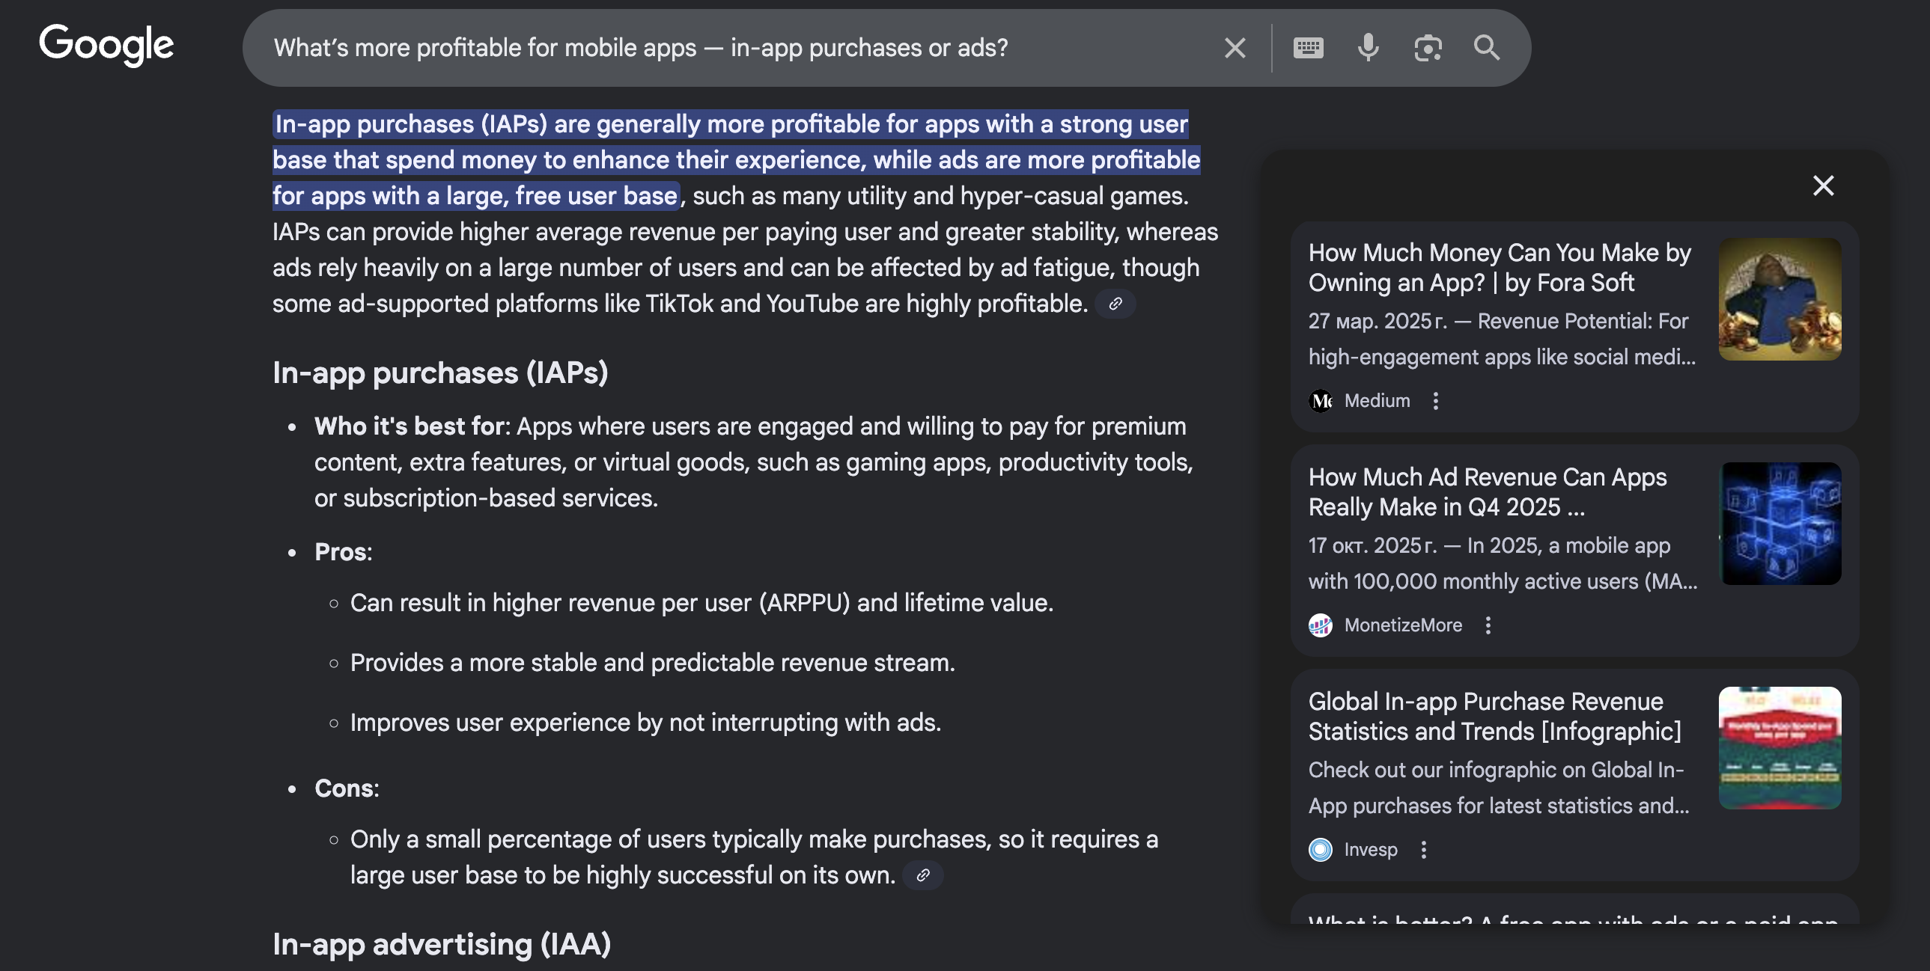
Task: Open source link icon after Cons paragraph
Action: [923, 875]
